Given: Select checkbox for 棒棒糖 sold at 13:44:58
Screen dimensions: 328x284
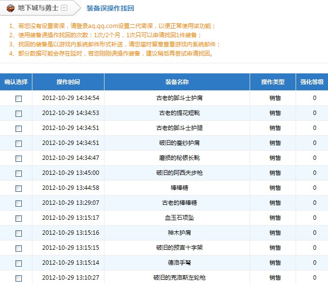Looking at the screenshot, I should [x=18, y=188].
